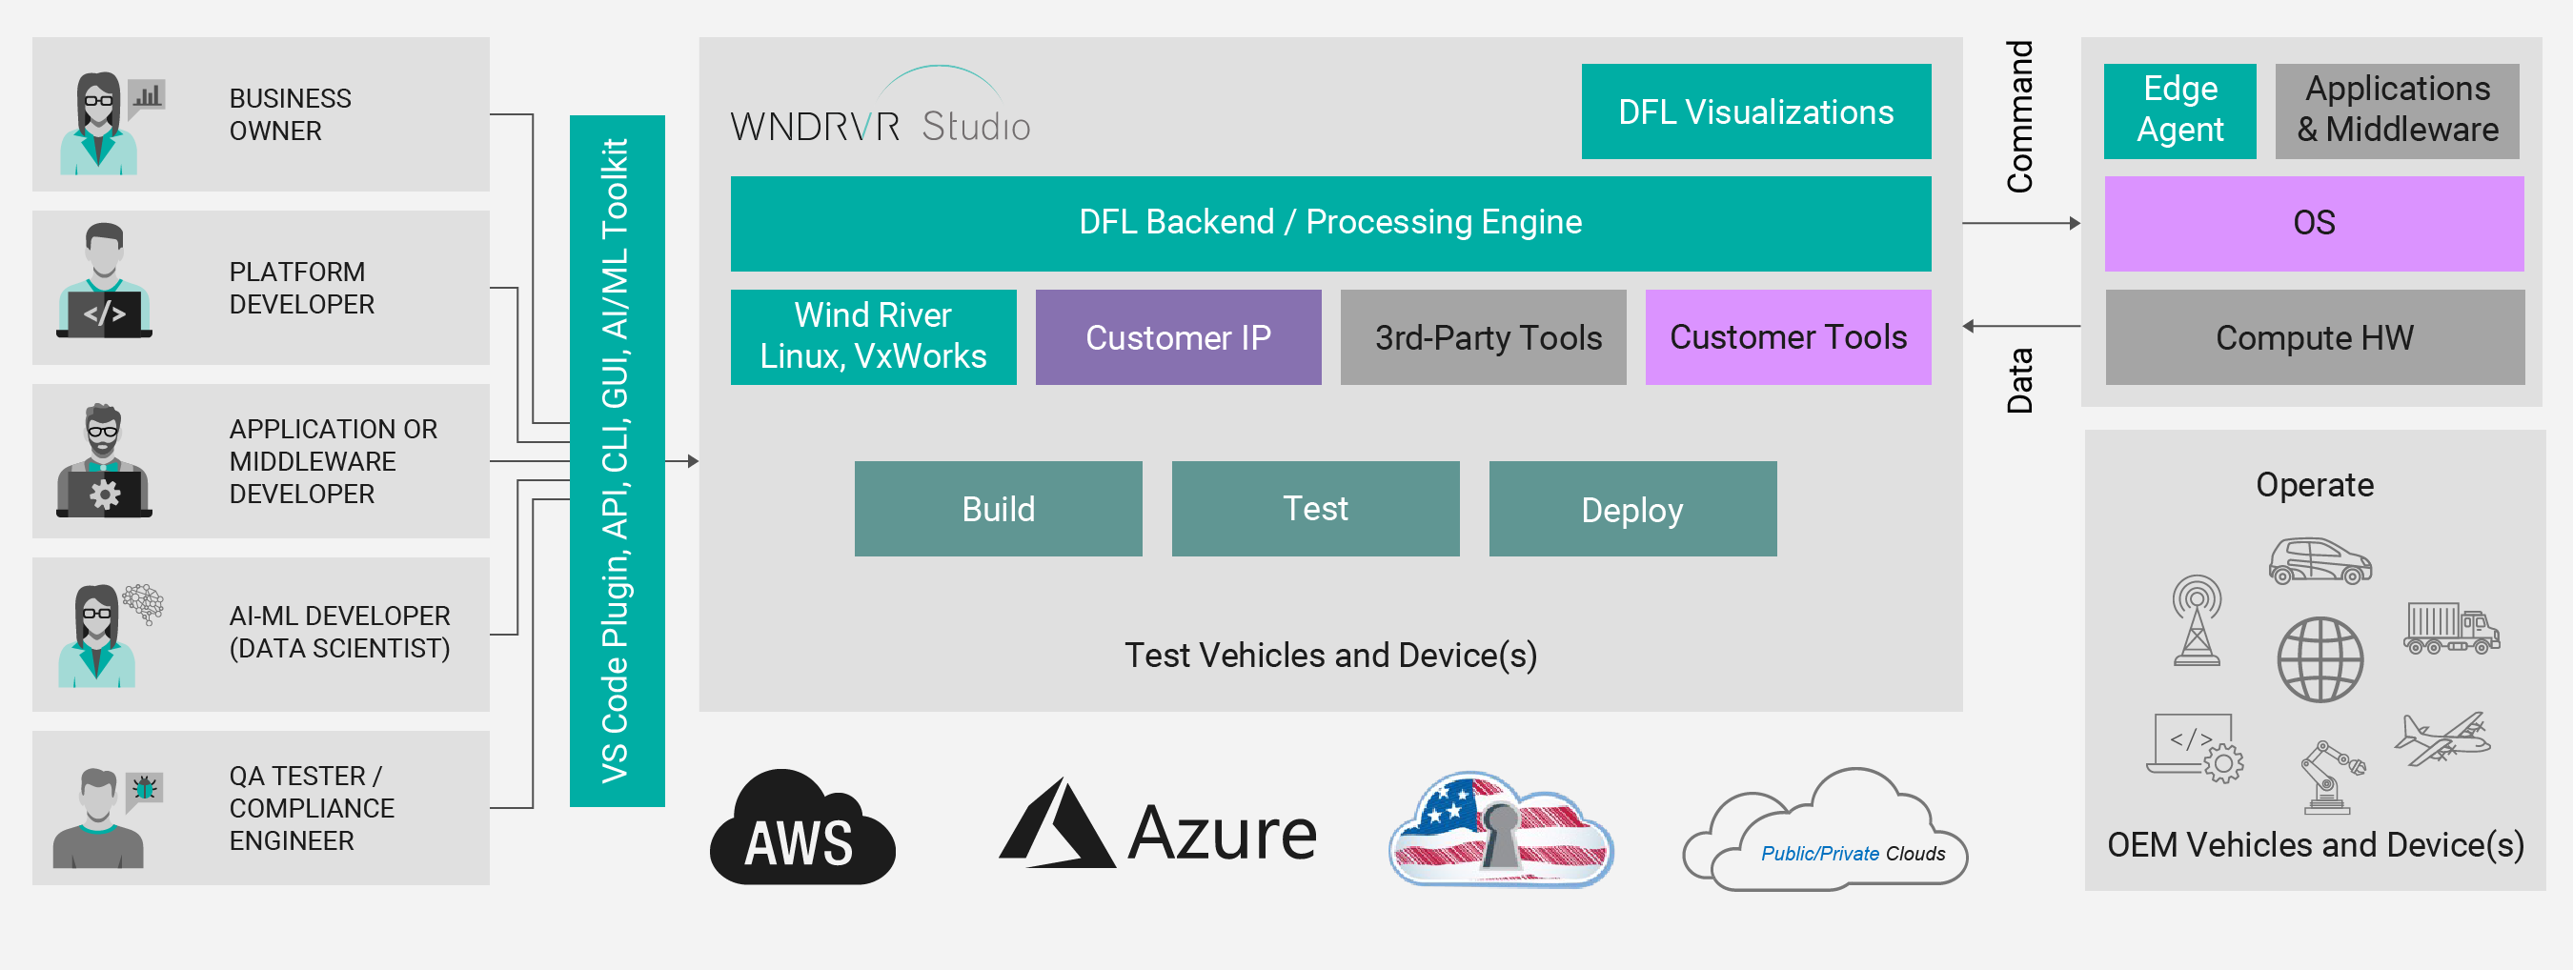Click the Test Vehicles and Device(s) text
Screen dimensions: 2573x970
(1330, 656)
